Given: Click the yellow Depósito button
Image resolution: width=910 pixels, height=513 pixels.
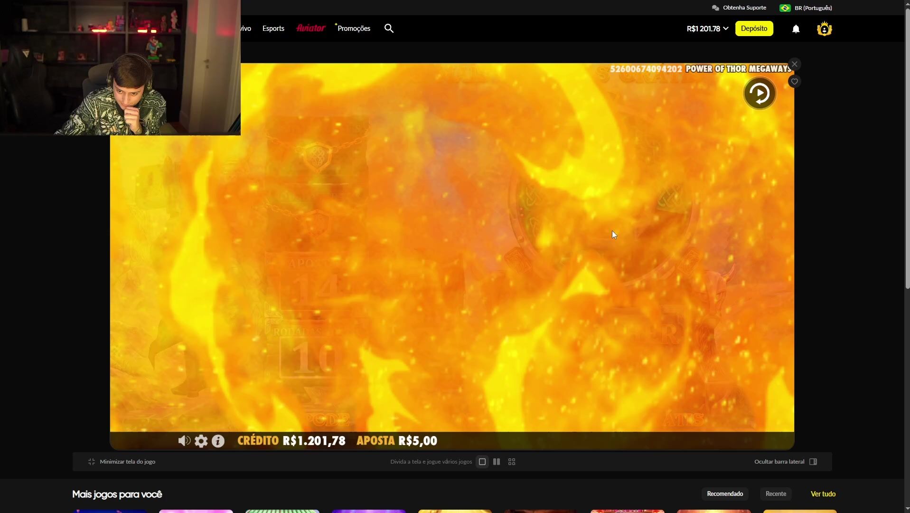Looking at the screenshot, I should (754, 28).
